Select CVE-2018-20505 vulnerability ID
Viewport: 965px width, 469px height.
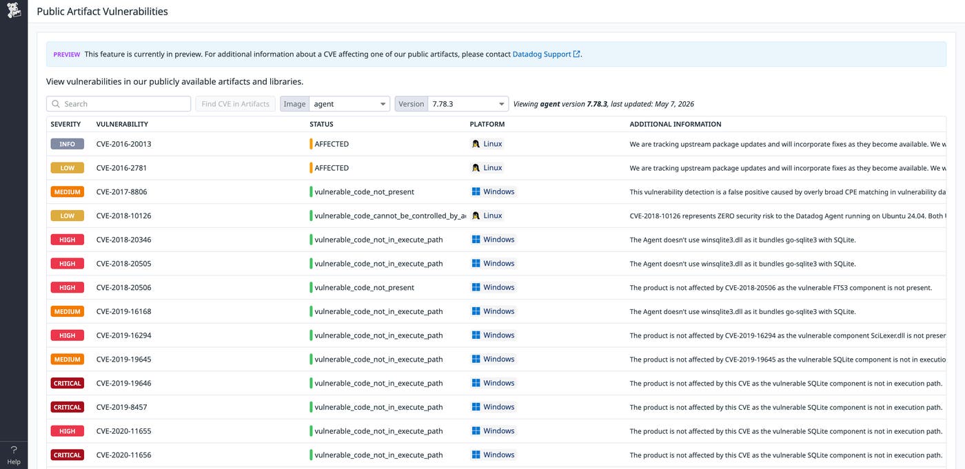[124, 264]
